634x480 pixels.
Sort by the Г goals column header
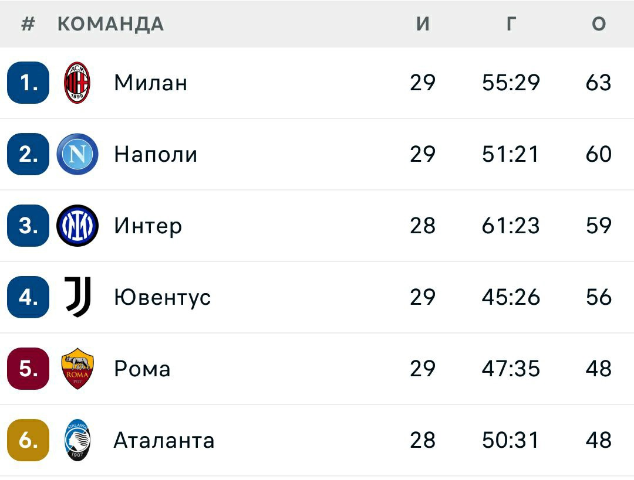pyautogui.click(x=511, y=24)
